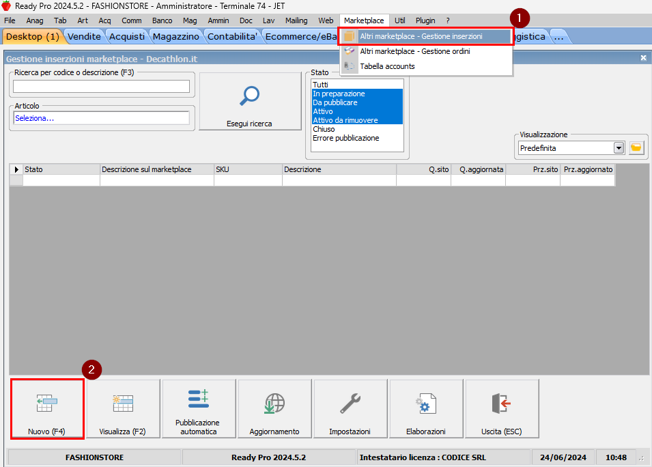The width and height of the screenshot is (652, 467).
Task: Toggle In preparazione in Stato list
Action: click(x=358, y=94)
